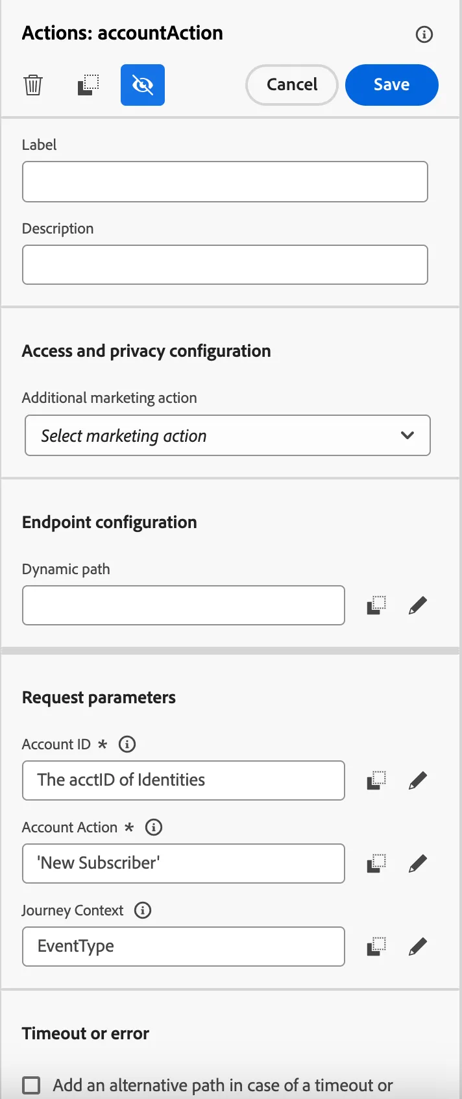Screen dimensions: 462x1099
Task: Show the Account ID info tooltip icon
Action: coord(127,744)
